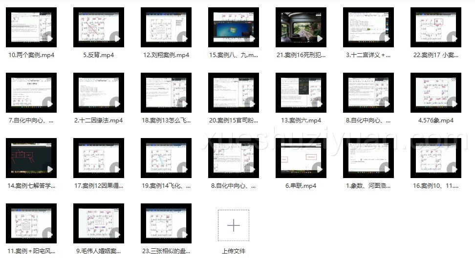Image resolution: width=475 pixels, height=280 pixels.
Task: Open the 20.案例15官司 video thumbnail
Action: [234, 93]
